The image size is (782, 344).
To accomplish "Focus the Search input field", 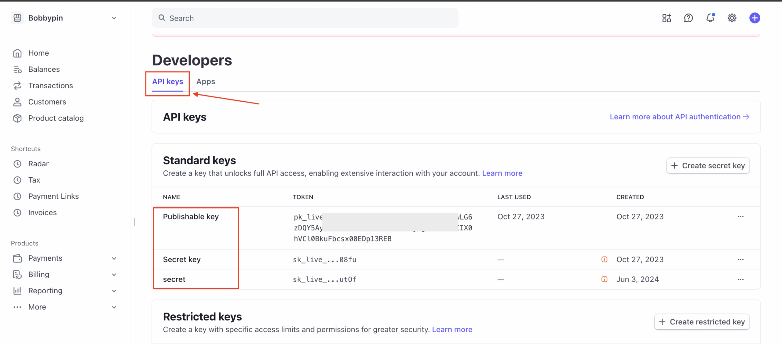I will 305,18.
